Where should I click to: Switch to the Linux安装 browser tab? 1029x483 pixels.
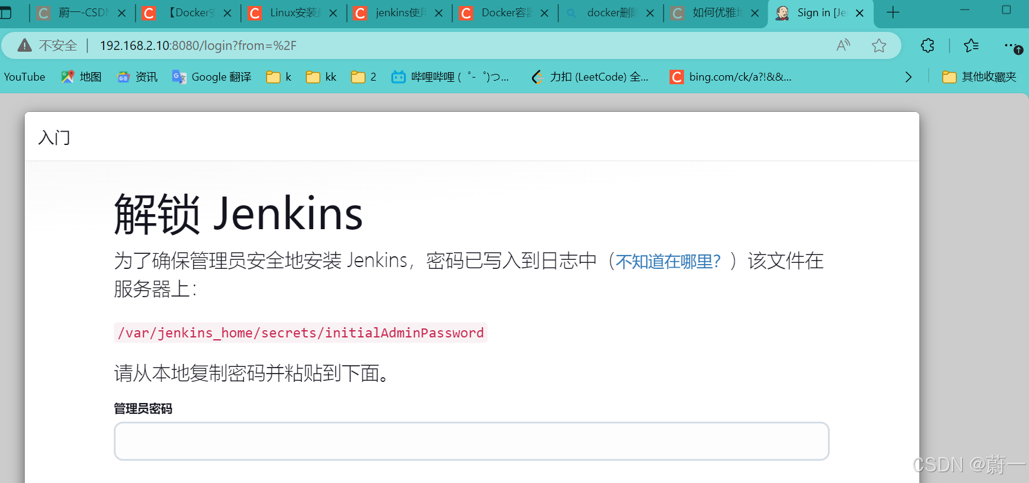(x=293, y=13)
